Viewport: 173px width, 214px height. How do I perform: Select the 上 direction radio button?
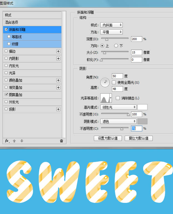click(102, 46)
